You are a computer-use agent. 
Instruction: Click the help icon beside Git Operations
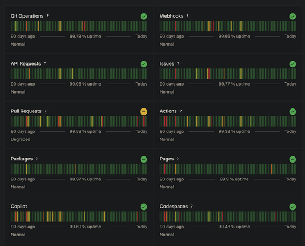(47, 16)
